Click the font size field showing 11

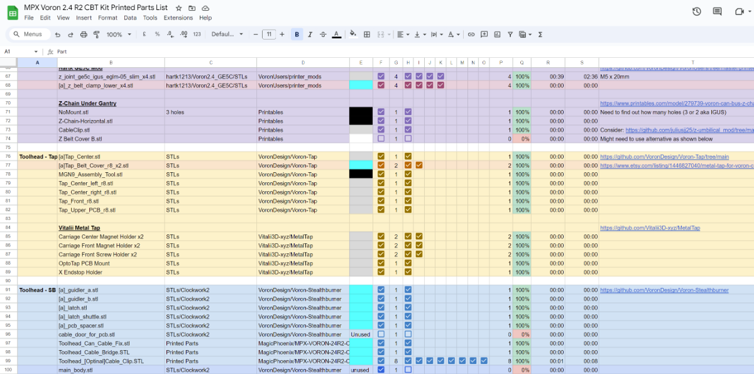[x=269, y=35]
